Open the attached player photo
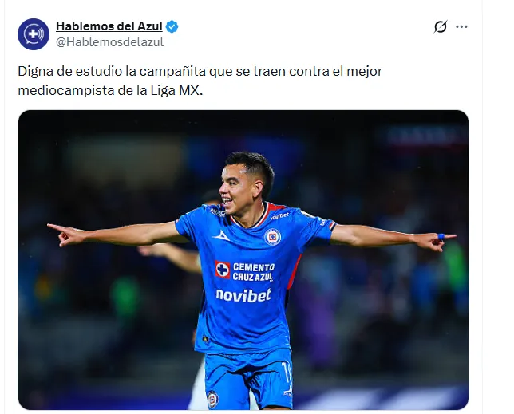 coord(243,260)
